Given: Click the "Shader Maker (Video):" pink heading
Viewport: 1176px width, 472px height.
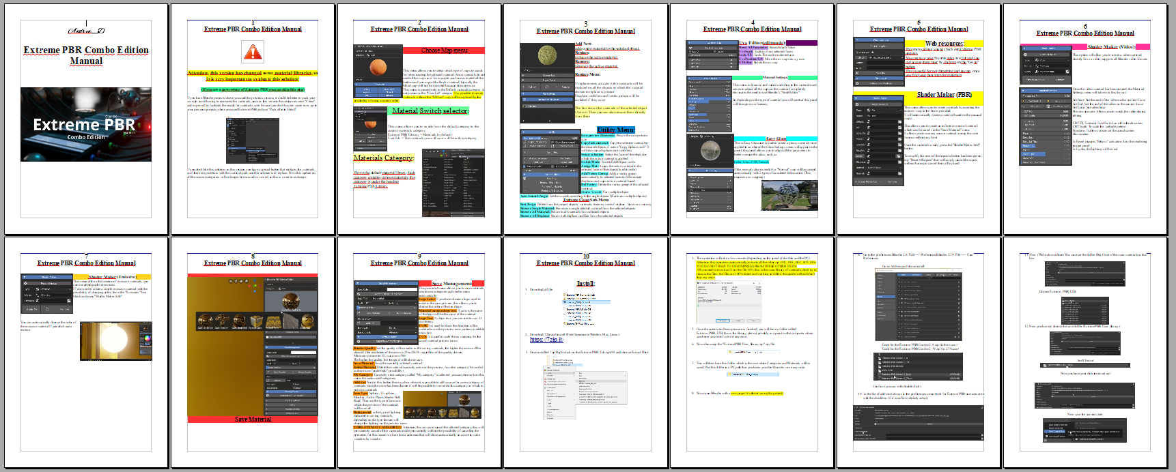Looking at the screenshot, I should [x=1112, y=47].
